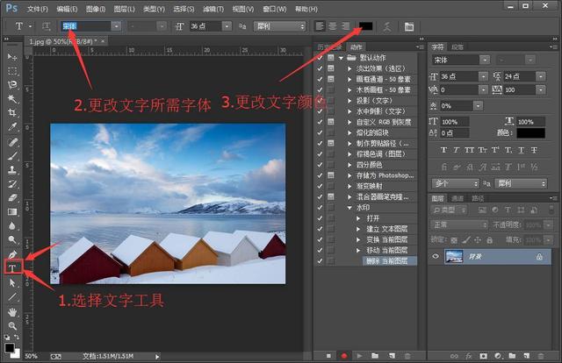Select the History Brush tool
The height and width of the screenshot is (363, 562).
[12, 184]
